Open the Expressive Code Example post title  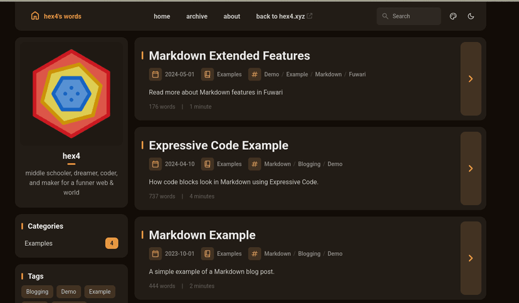[x=218, y=146]
